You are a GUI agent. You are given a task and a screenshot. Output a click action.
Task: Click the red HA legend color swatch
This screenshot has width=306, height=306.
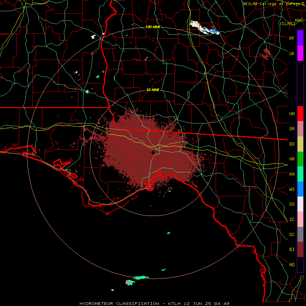300,114
